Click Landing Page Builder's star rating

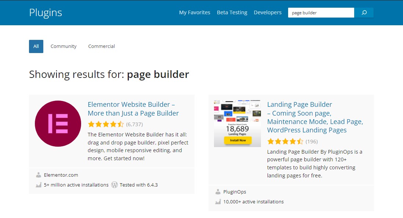point(285,142)
